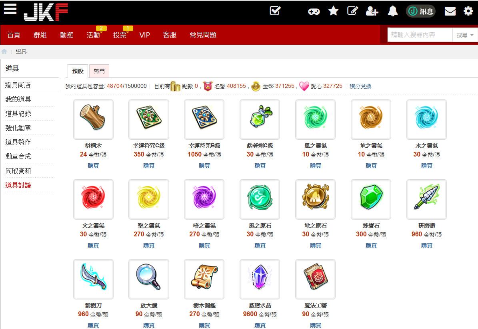Click the 積分兌換 link
Image resolution: width=478 pixels, height=329 pixels.
(360, 86)
